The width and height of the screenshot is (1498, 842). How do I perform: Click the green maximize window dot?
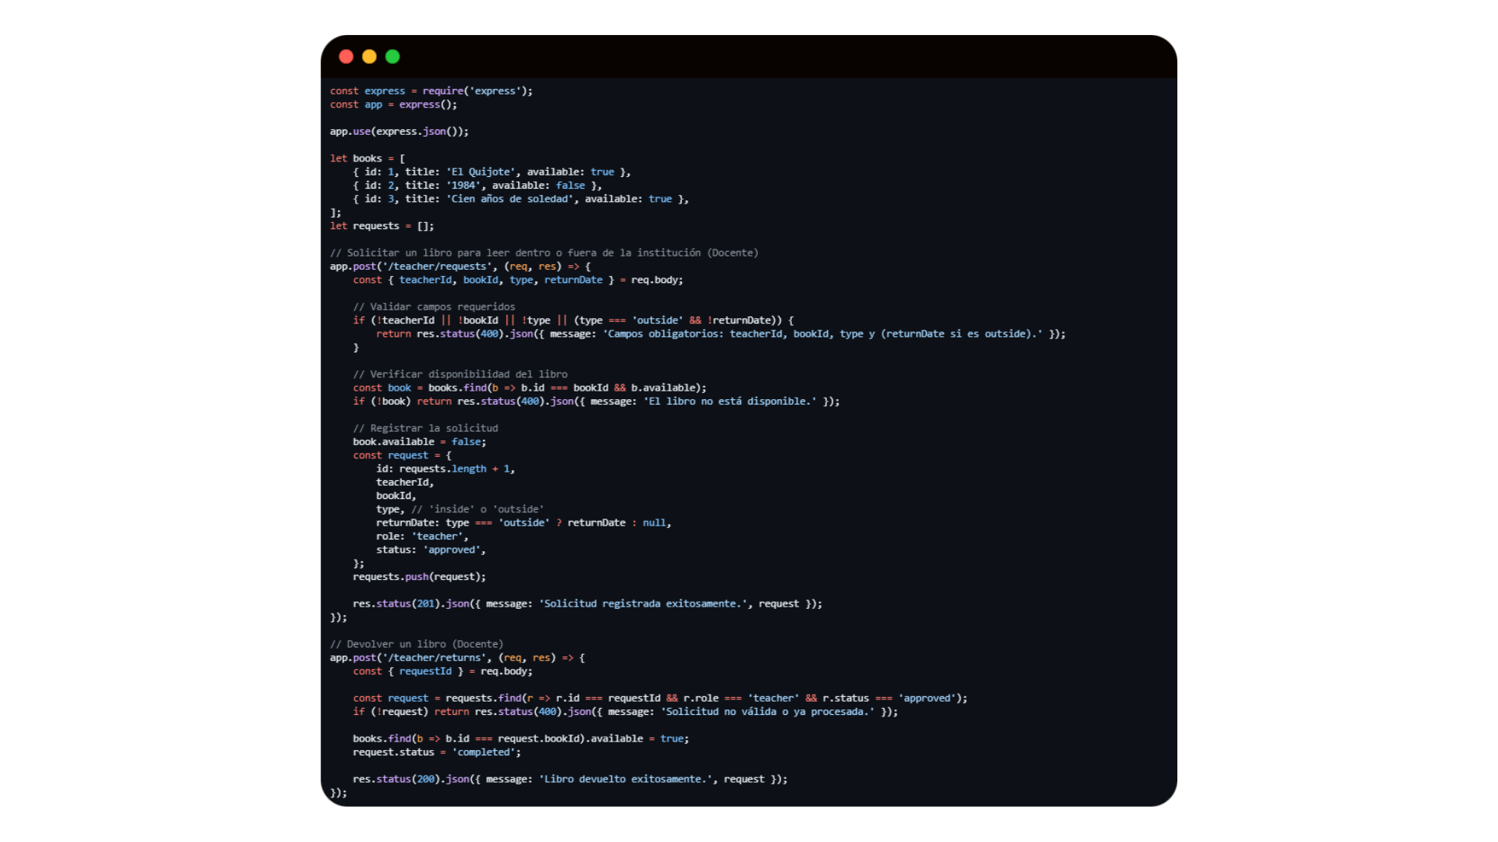392,57
